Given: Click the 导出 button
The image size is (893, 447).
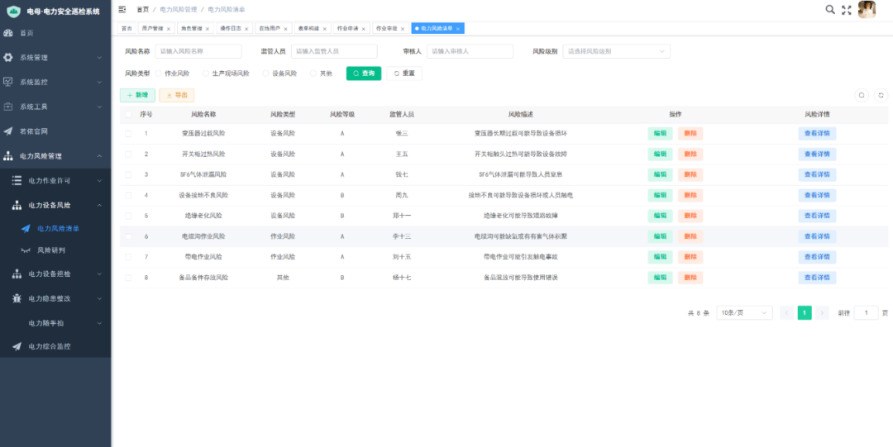Looking at the screenshot, I should [177, 95].
